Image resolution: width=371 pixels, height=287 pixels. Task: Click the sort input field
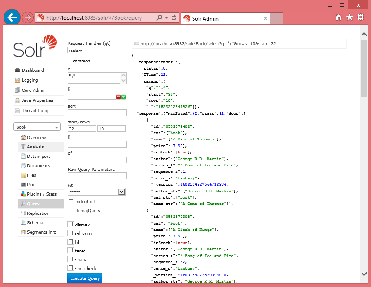click(x=97, y=113)
